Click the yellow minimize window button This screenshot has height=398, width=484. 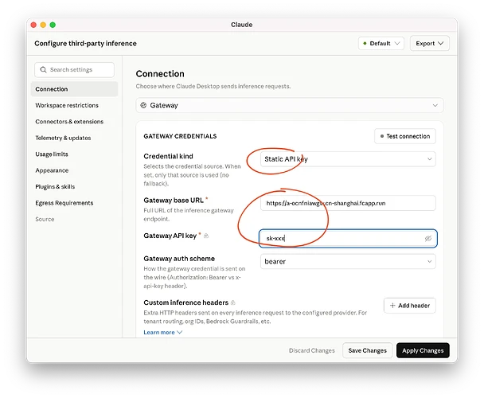[x=43, y=25]
